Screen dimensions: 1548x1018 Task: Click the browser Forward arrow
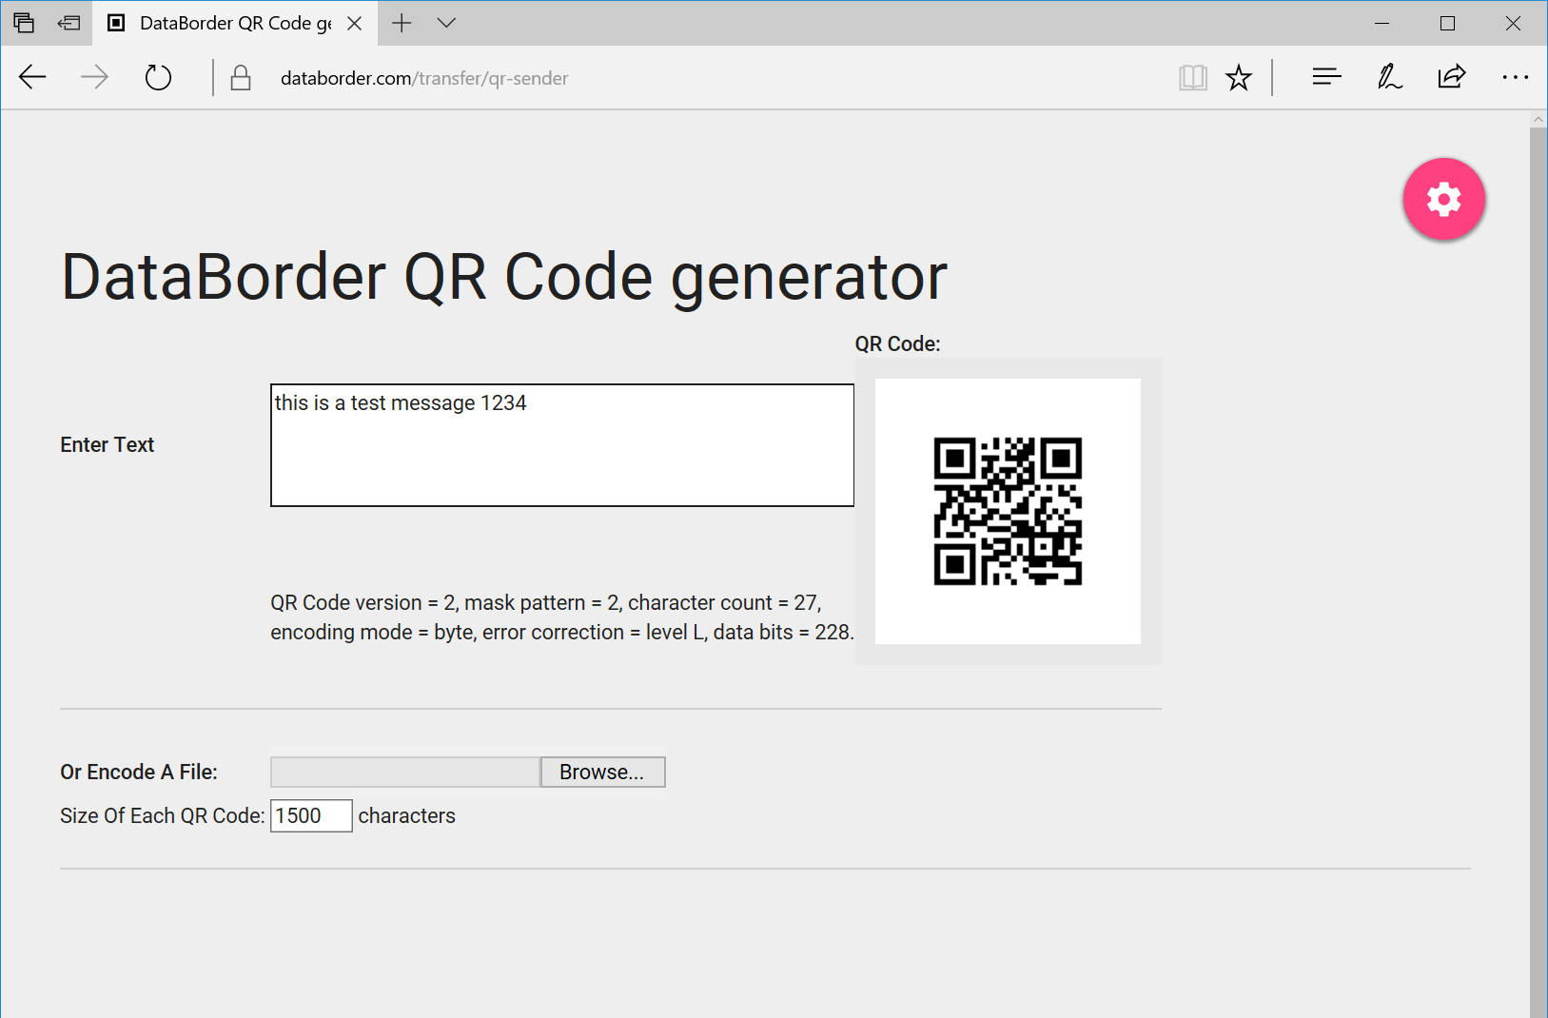coord(94,78)
